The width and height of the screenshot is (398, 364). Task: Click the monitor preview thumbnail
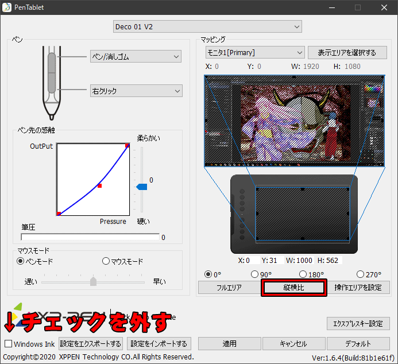tap(295, 121)
